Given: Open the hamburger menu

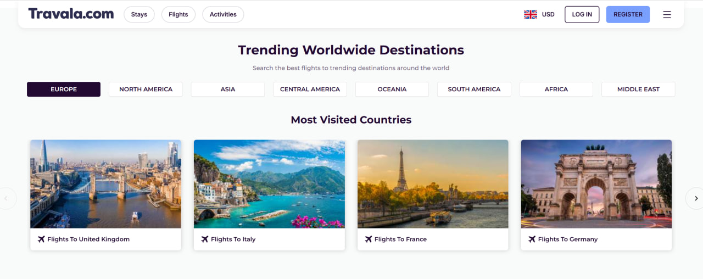Looking at the screenshot, I should (667, 15).
